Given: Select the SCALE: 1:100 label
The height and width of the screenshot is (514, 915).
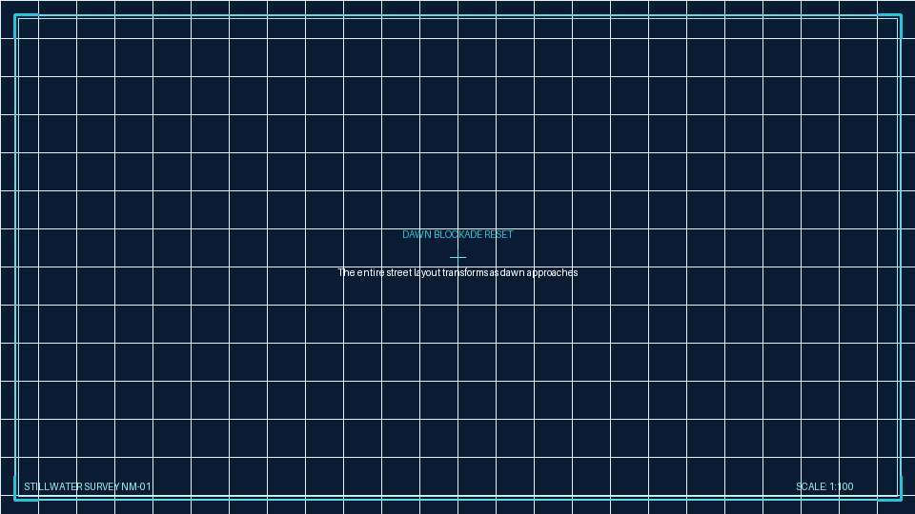Looking at the screenshot, I should (x=824, y=486).
